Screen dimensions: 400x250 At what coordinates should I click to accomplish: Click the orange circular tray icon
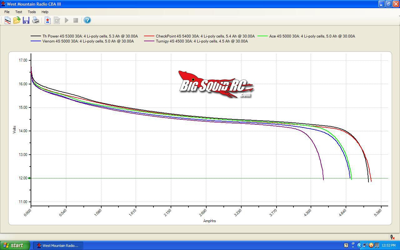[371, 245]
